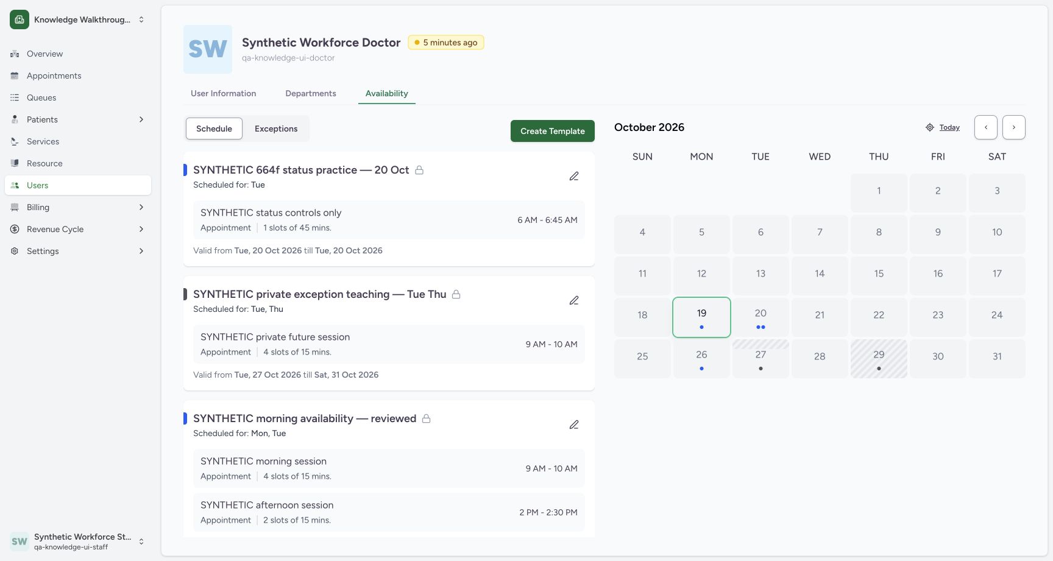Viewport: 1053px width, 561px height.
Task: Open Users in the sidebar
Action: coord(78,185)
